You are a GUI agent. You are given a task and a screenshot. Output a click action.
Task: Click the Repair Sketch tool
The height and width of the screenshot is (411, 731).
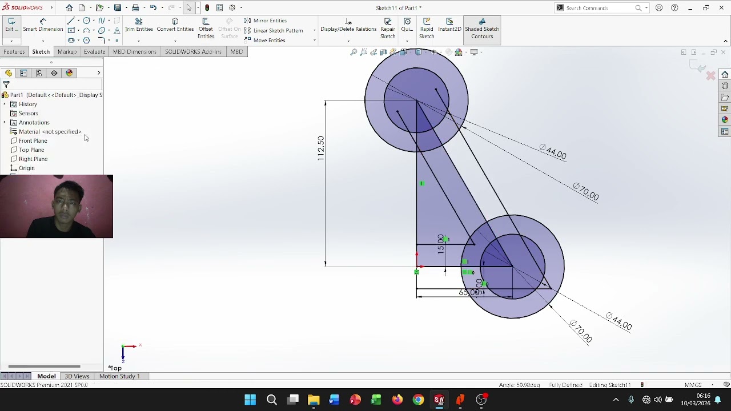tap(388, 29)
